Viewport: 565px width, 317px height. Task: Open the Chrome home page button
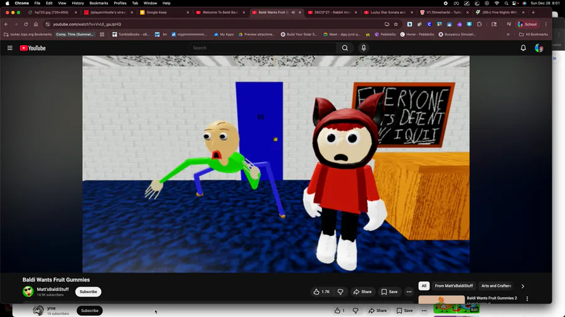point(36,24)
